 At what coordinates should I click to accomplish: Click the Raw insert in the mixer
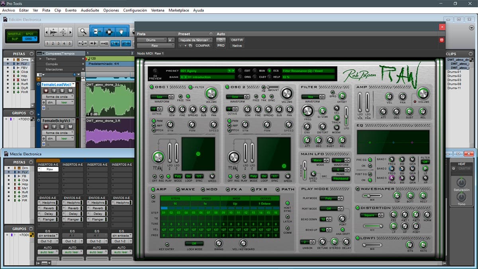coord(50,169)
